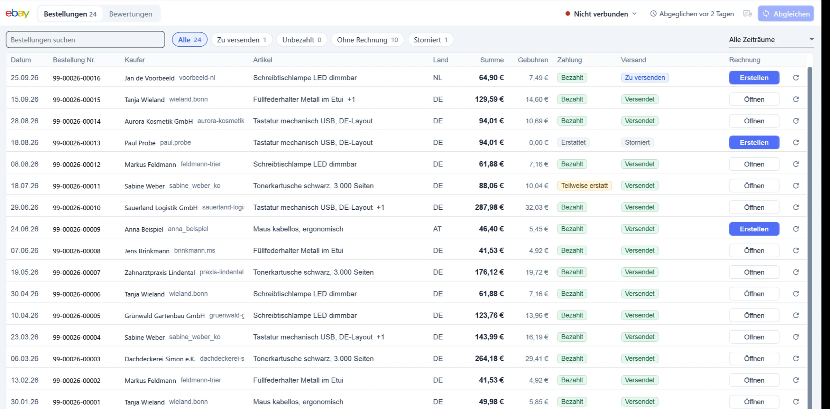
Task: Filter by Unbezahlt orders
Action: [302, 40]
